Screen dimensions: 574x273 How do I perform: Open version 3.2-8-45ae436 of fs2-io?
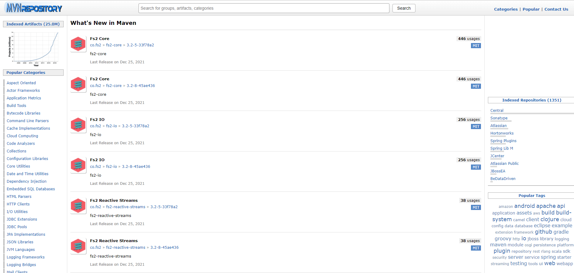(x=136, y=166)
